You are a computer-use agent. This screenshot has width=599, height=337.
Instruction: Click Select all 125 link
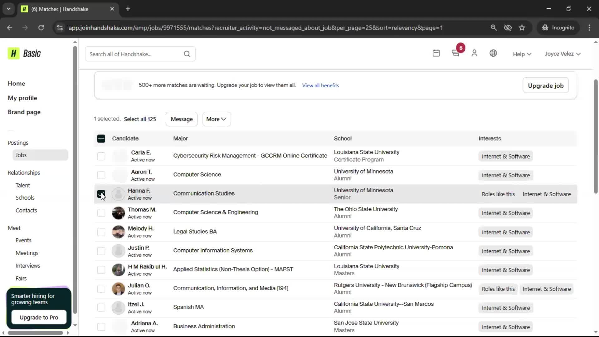[x=140, y=119]
